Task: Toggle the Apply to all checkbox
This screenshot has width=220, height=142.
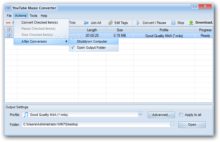Action: click(181, 115)
